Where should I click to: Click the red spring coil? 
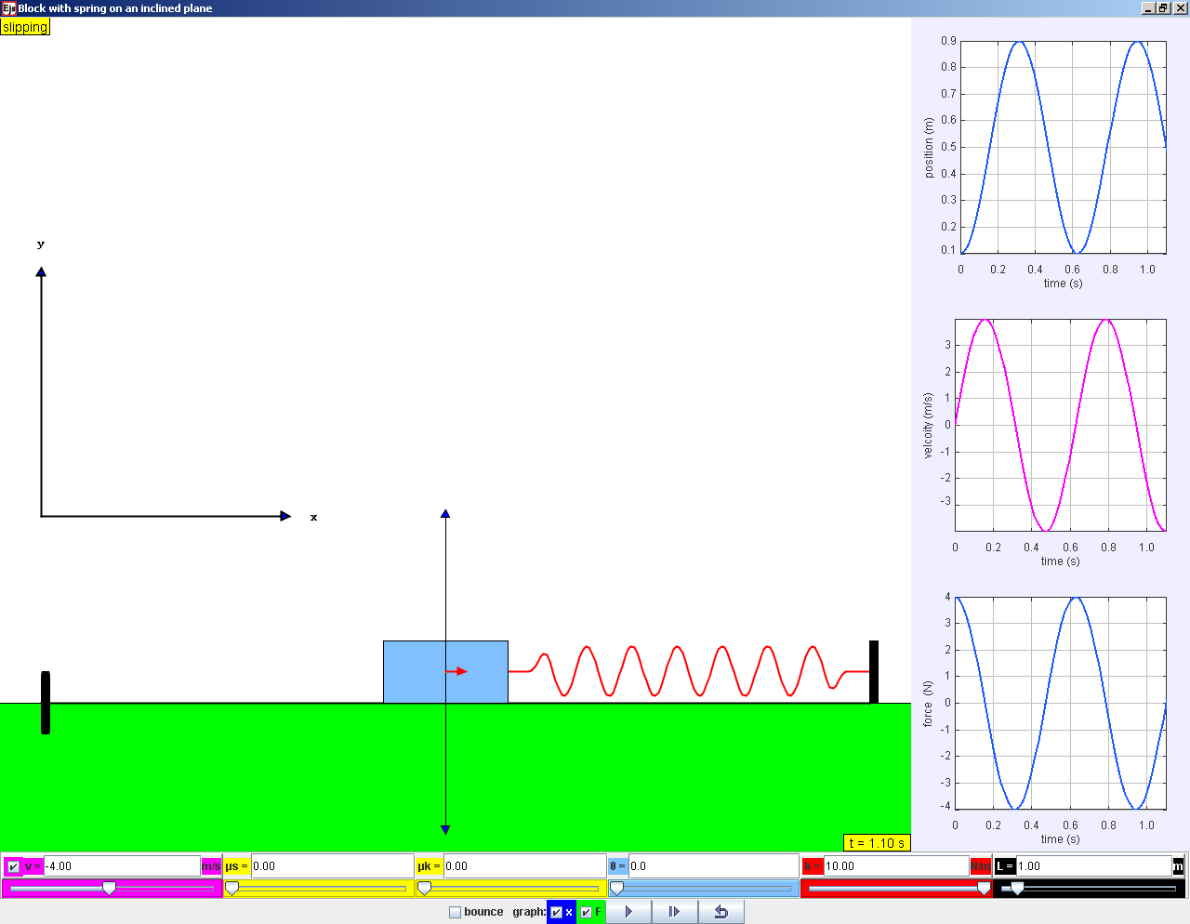tap(688, 671)
